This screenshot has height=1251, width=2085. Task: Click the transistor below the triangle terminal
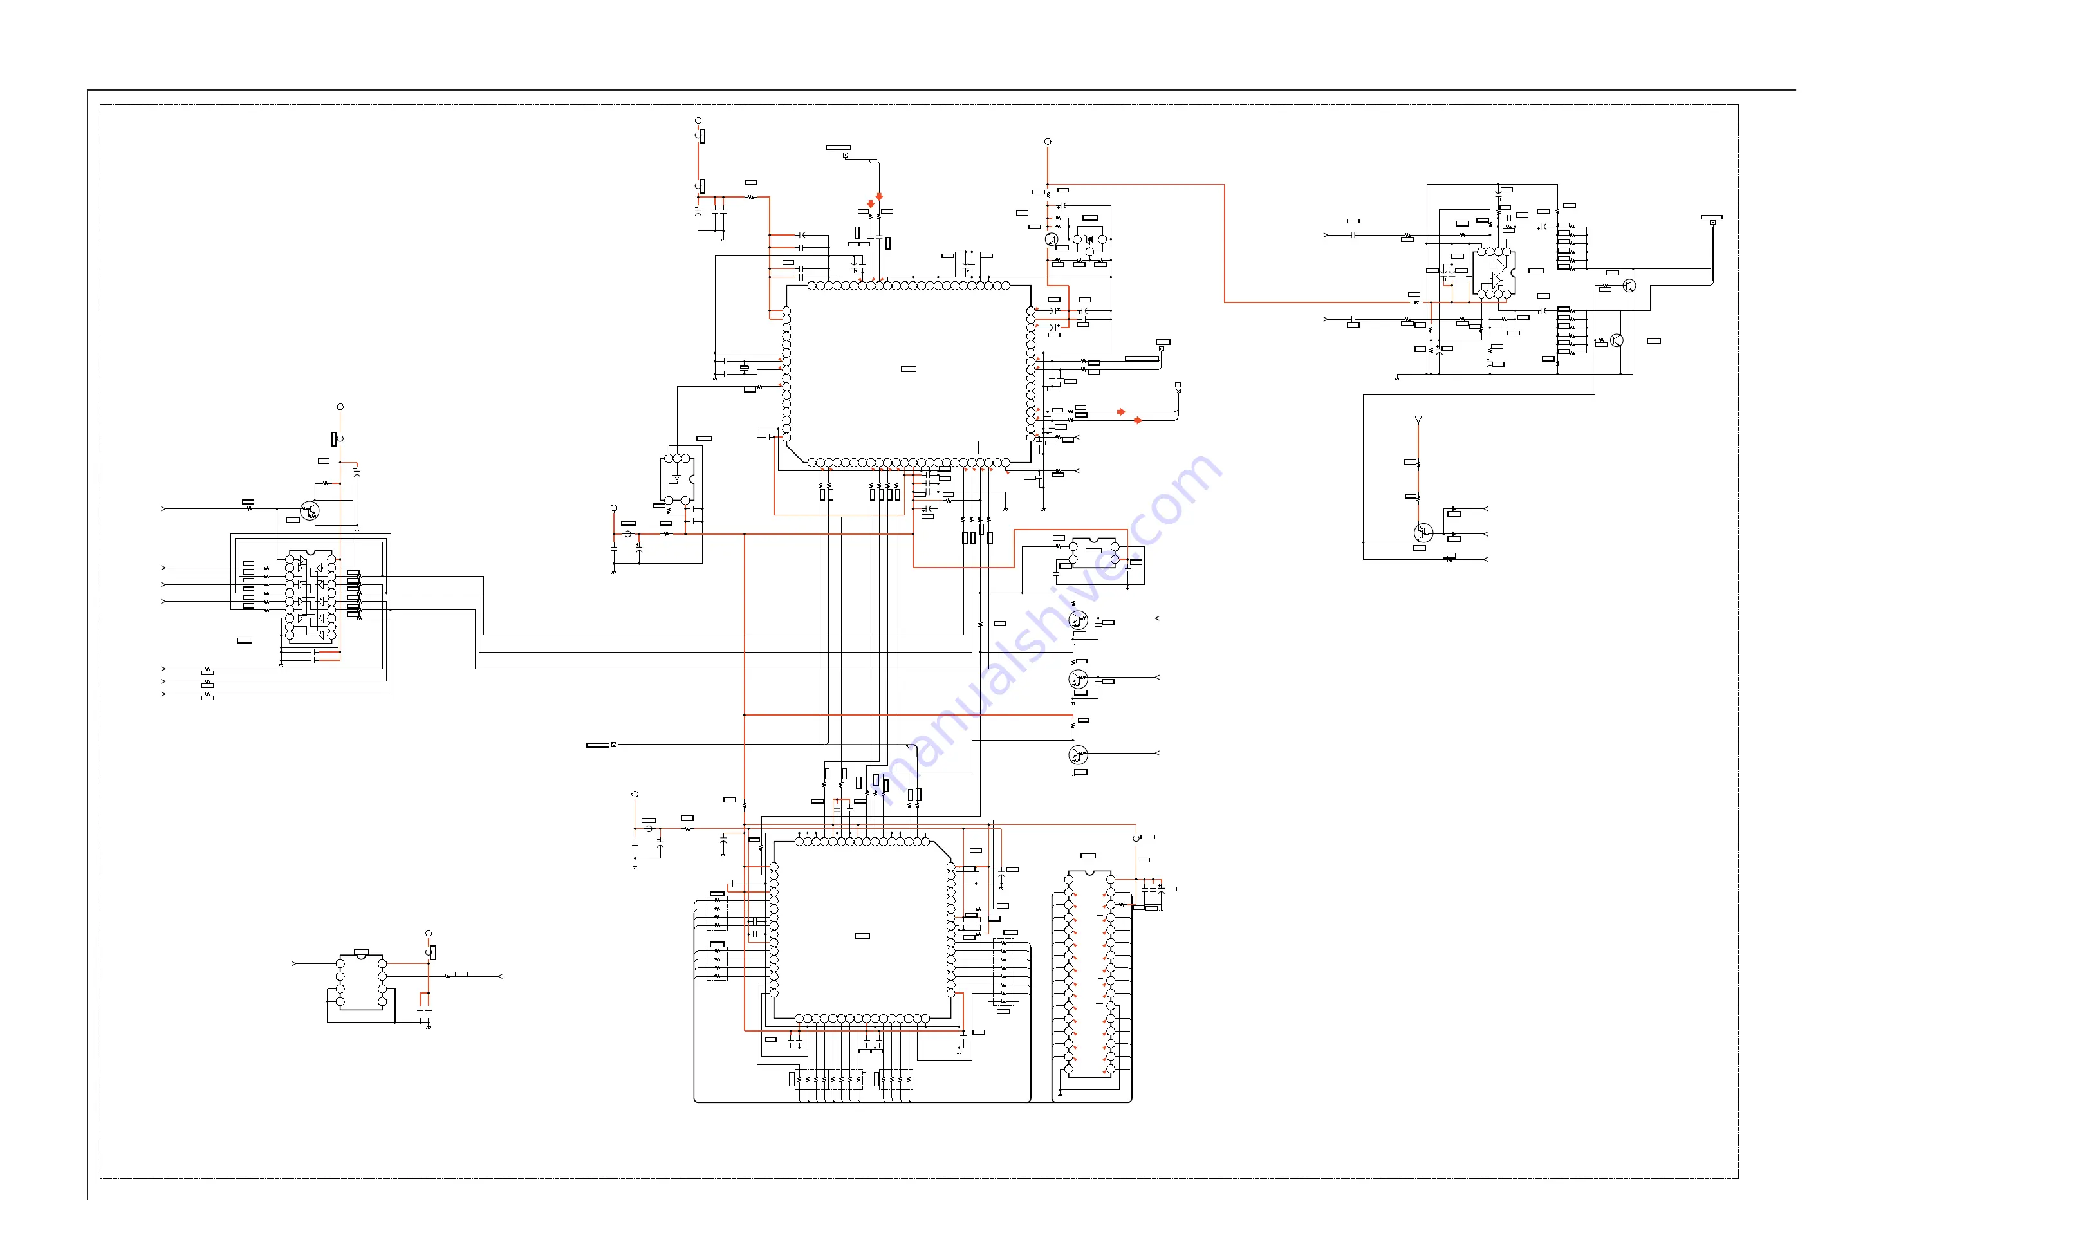click(x=1423, y=533)
